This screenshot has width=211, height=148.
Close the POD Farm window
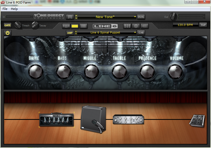coord(204,2)
